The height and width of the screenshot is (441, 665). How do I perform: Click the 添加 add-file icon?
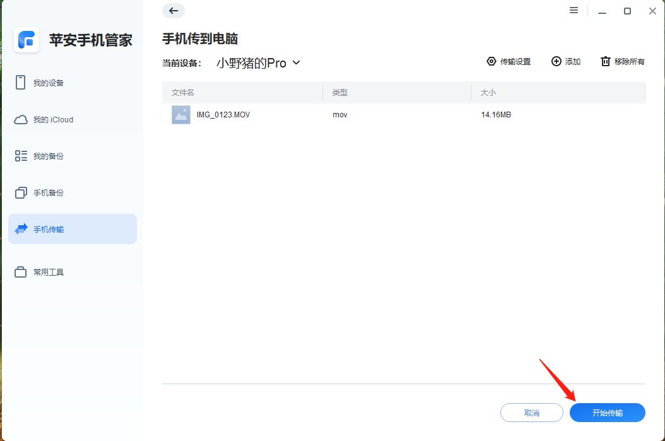point(555,61)
